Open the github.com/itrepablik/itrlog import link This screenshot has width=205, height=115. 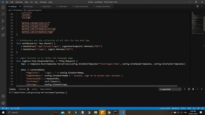38,29
